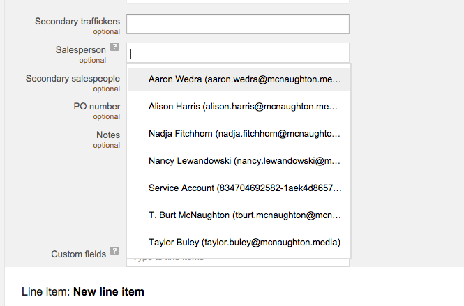Click inside the Salesperson text field

[x=237, y=53]
